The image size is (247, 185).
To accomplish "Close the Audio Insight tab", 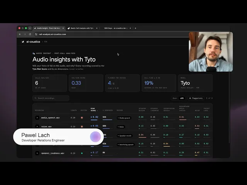I will [63, 28].
